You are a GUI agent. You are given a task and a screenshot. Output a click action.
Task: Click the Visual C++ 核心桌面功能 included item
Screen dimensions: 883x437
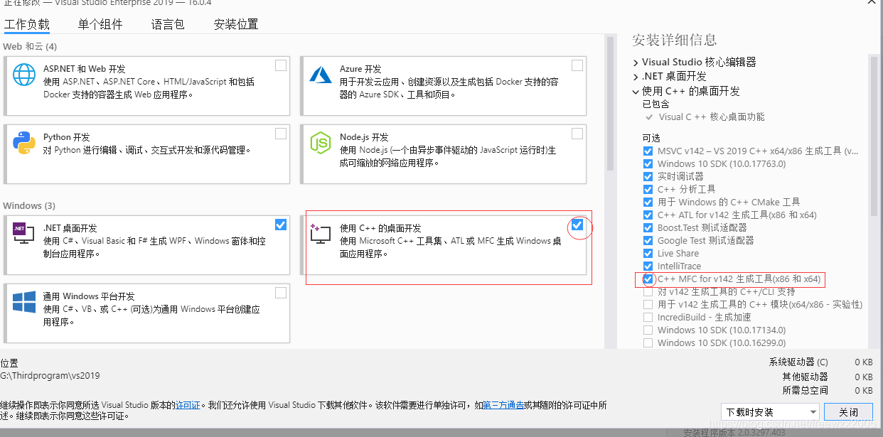712,117
